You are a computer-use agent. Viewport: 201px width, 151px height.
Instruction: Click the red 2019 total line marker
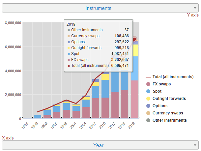tap(134, 39)
